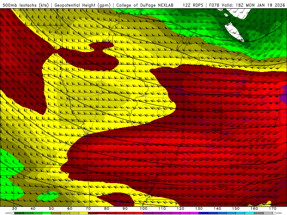Viewport: 287px width, 215px height.
Task: Click the 5400 height contour label
Action: click(x=217, y=147)
